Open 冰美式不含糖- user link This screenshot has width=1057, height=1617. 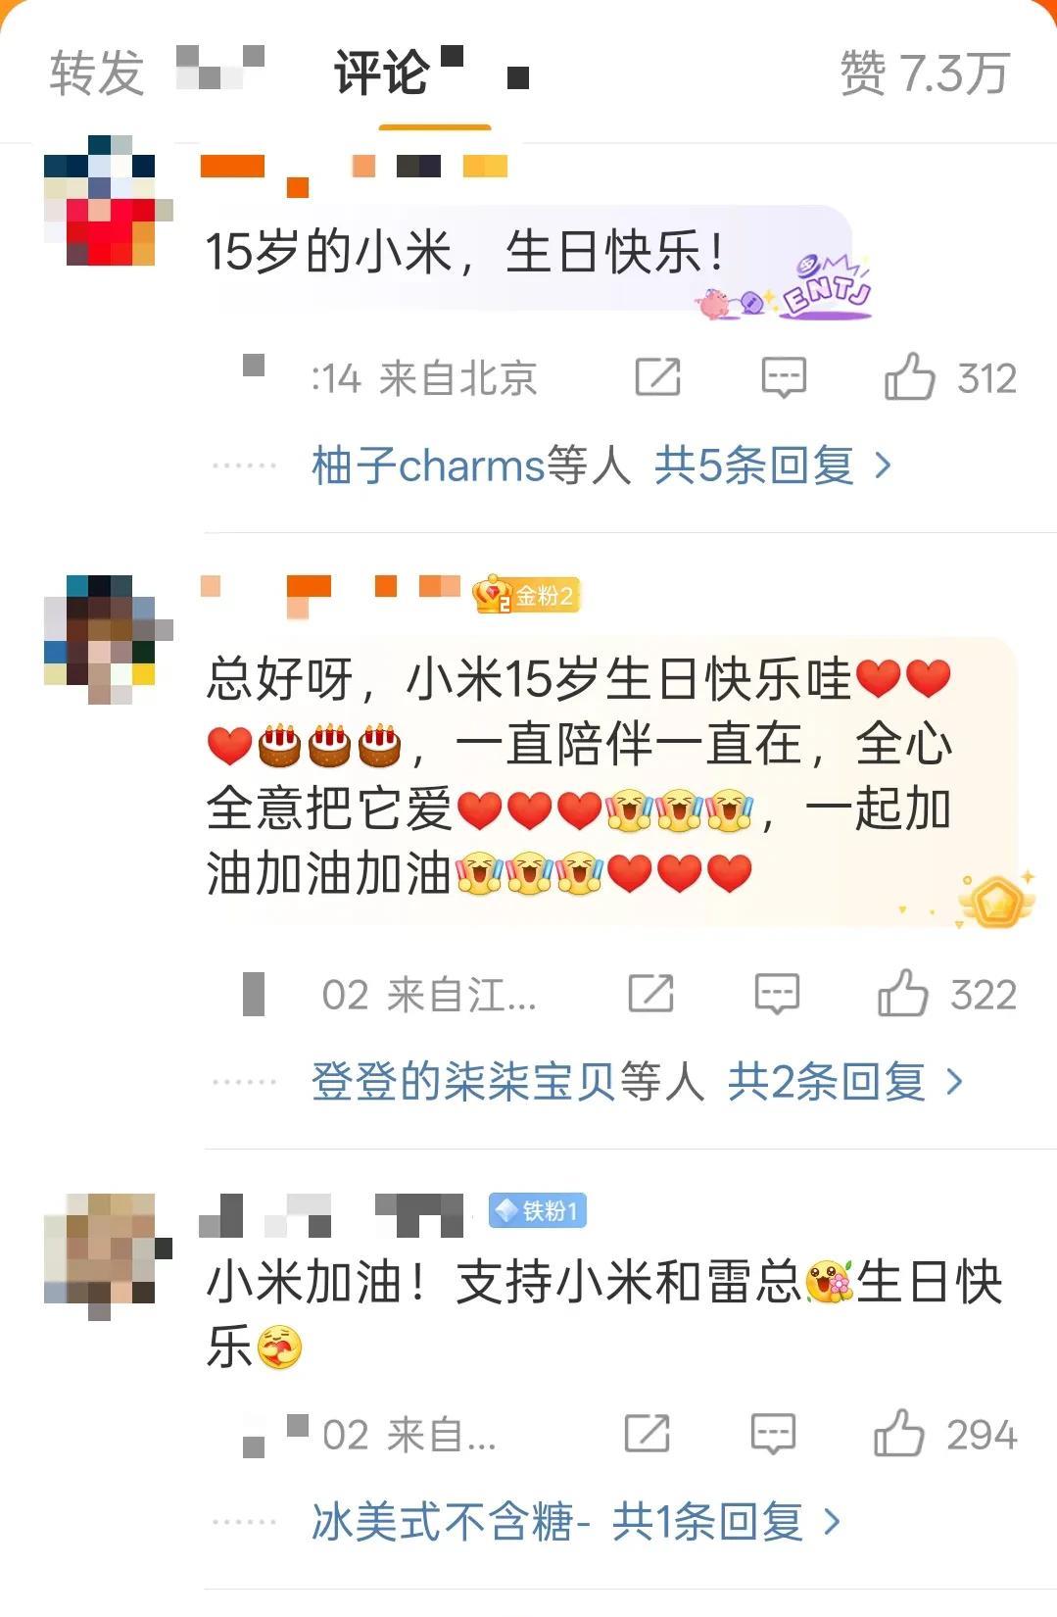click(451, 1521)
